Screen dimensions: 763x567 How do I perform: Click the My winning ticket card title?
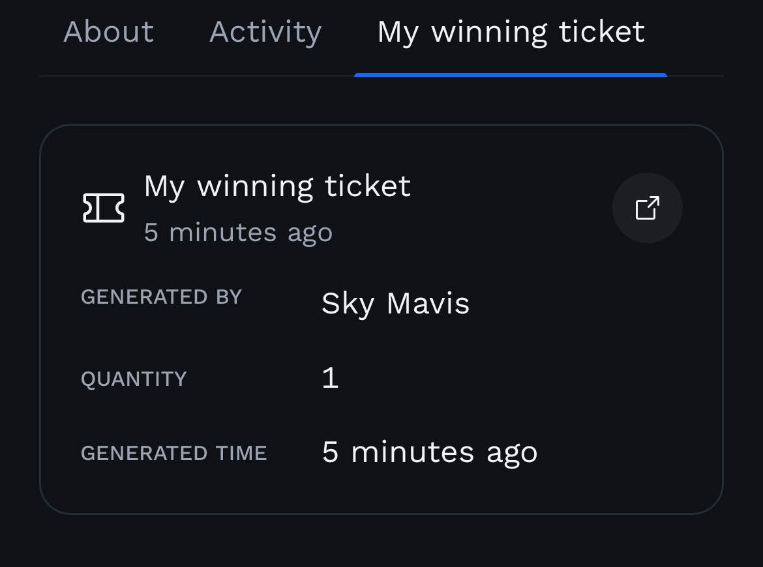coord(277,186)
